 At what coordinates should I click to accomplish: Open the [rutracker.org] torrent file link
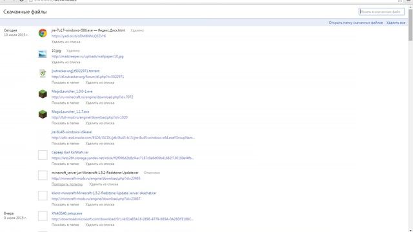[76, 71]
